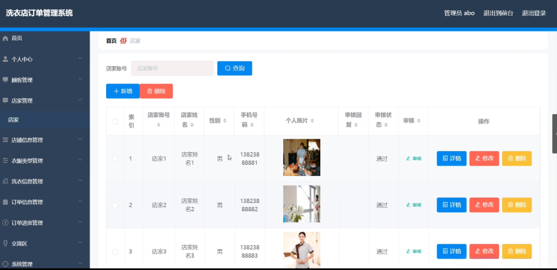Click the 店家账号 search input field

point(172,68)
